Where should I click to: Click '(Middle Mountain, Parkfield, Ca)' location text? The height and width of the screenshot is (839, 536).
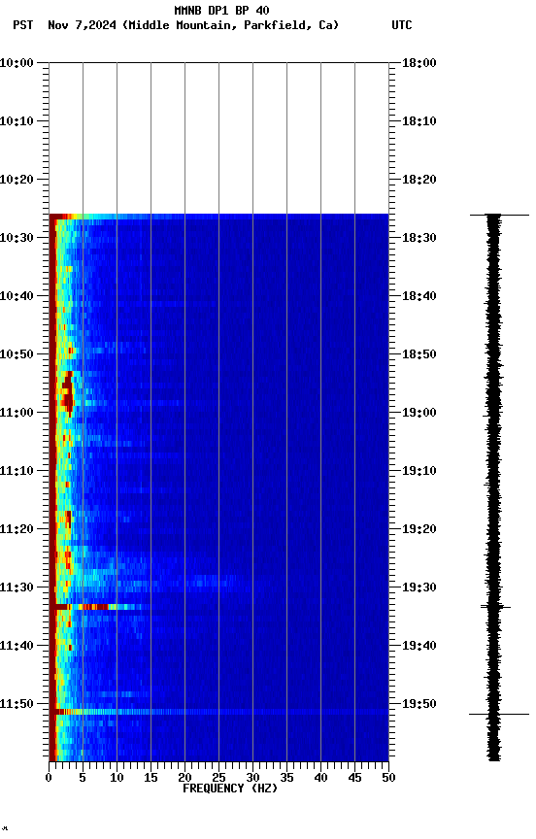231,25
